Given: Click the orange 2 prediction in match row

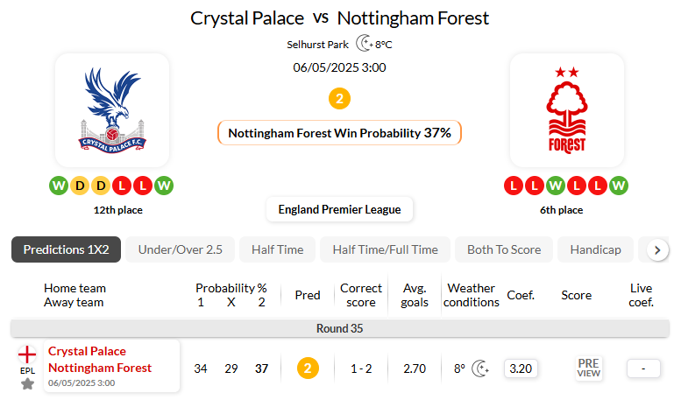Looking at the screenshot, I should [307, 368].
